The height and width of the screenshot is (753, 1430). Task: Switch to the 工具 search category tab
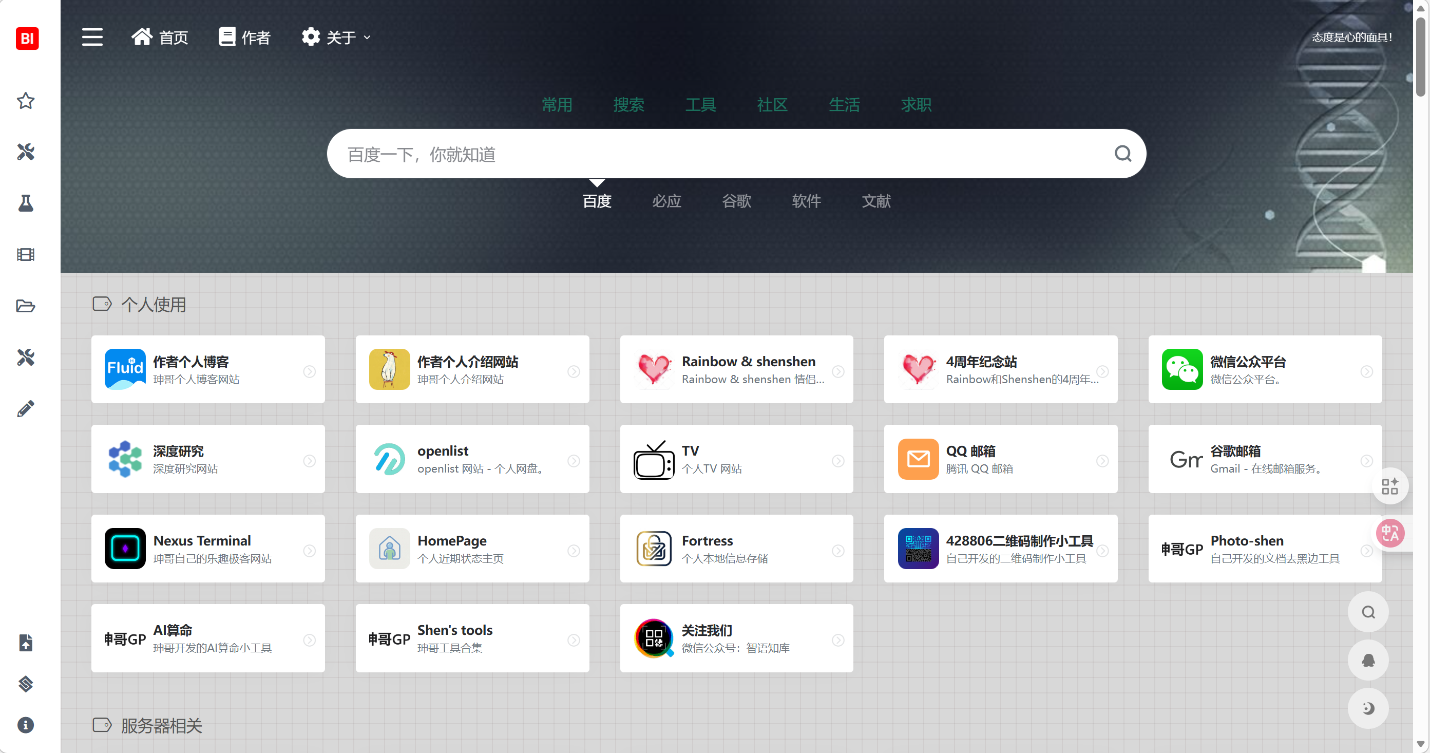click(700, 104)
